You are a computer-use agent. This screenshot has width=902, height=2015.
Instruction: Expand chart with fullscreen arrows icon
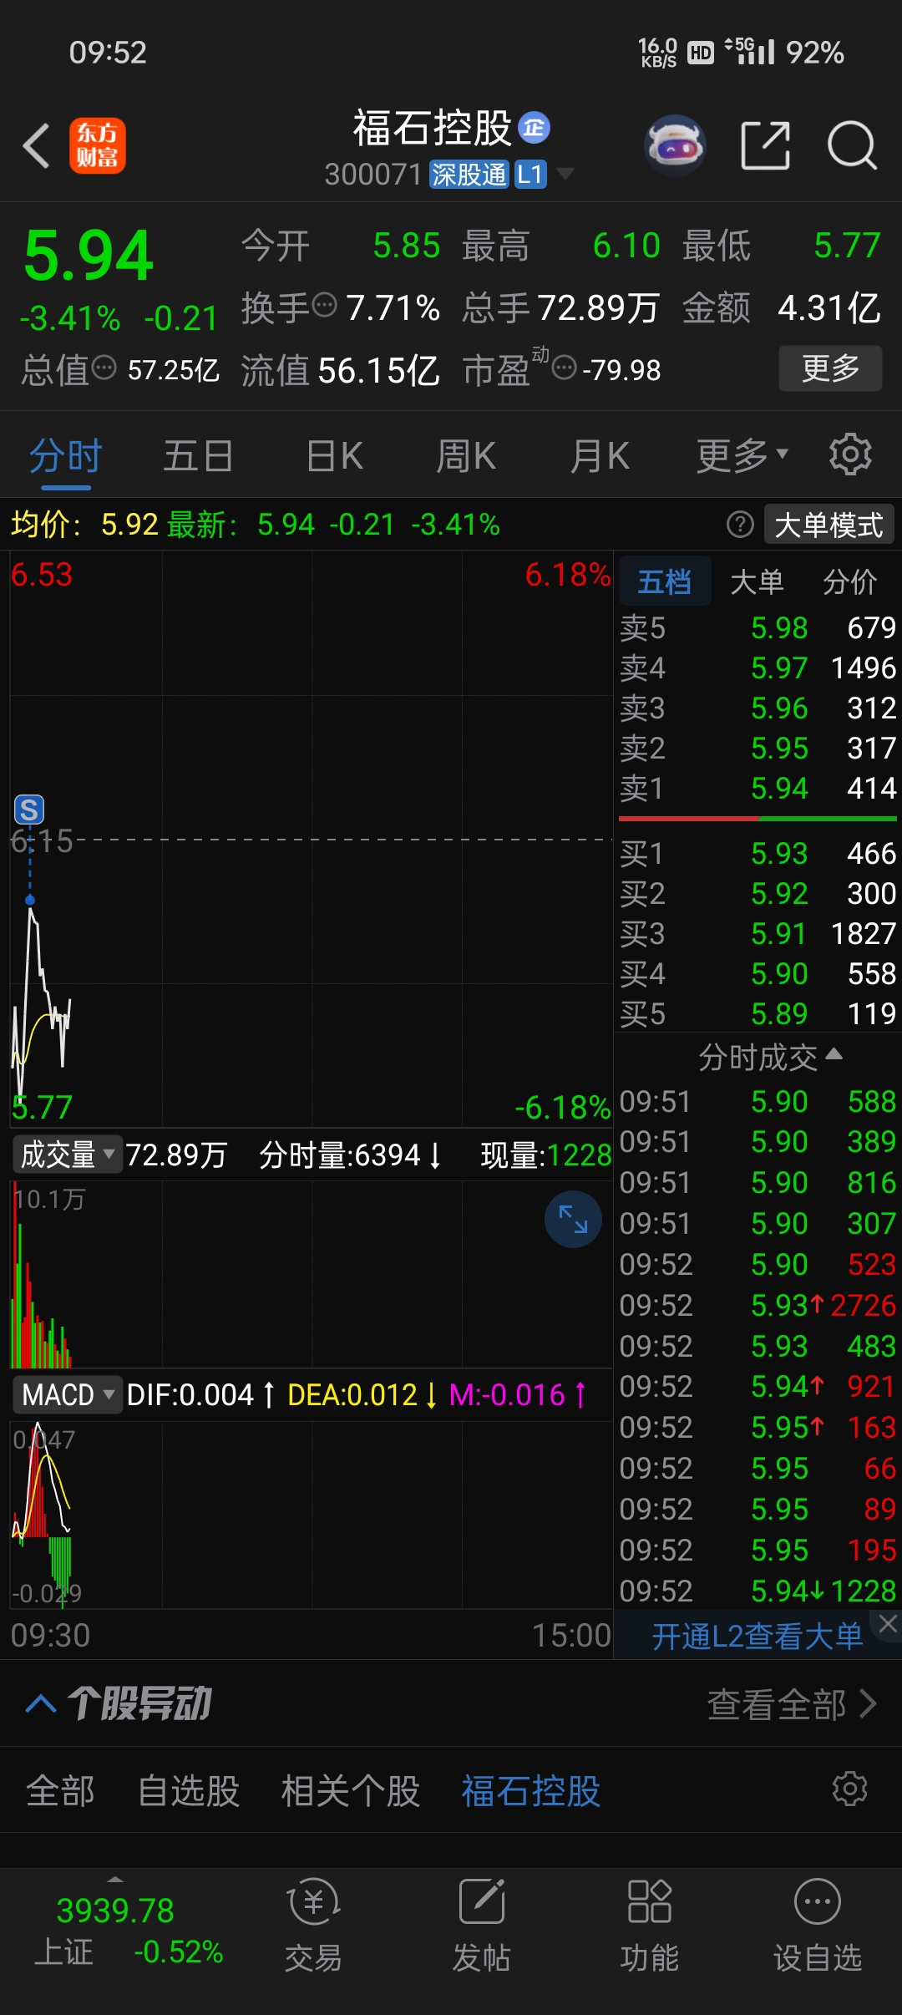pyautogui.click(x=573, y=1219)
